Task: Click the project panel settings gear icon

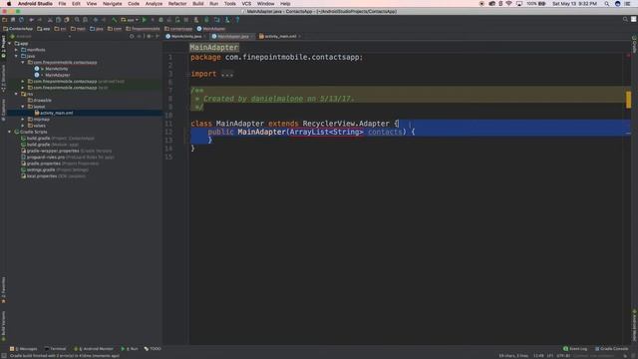Action: (x=149, y=36)
